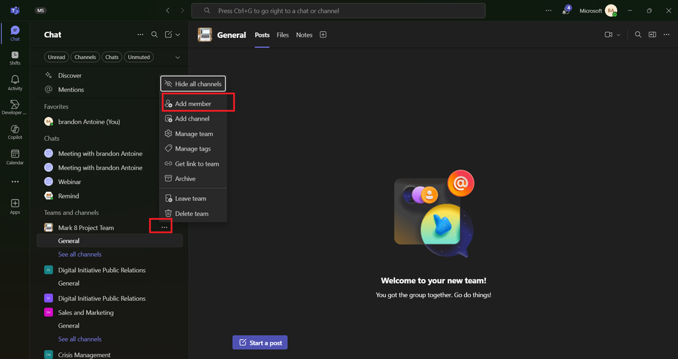This screenshot has width=678, height=359.
Task: Open Copilot in the app rail
Action: (x=15, y=132)
